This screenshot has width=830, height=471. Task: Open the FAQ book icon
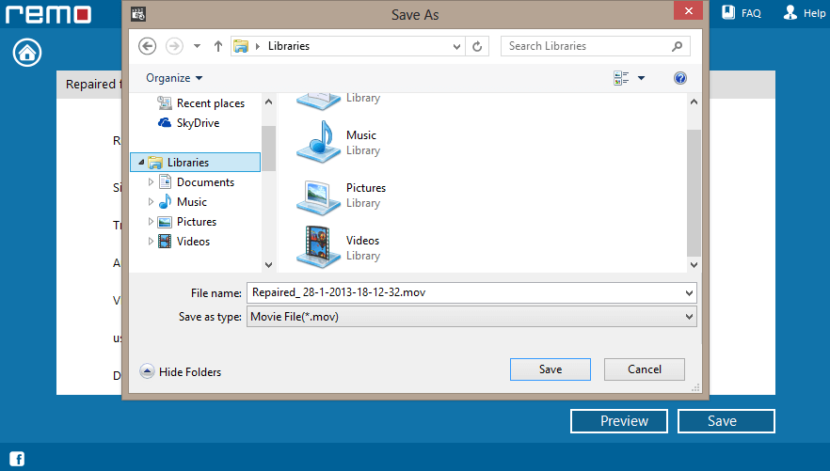728,13
